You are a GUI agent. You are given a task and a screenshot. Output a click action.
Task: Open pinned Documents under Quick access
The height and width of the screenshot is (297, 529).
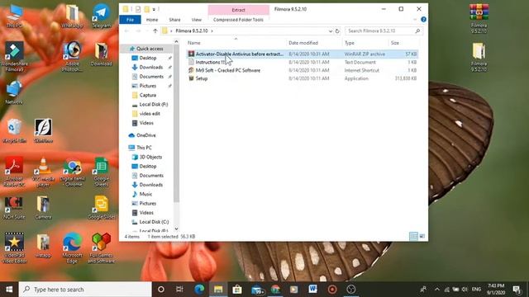[x=151, y=77]
